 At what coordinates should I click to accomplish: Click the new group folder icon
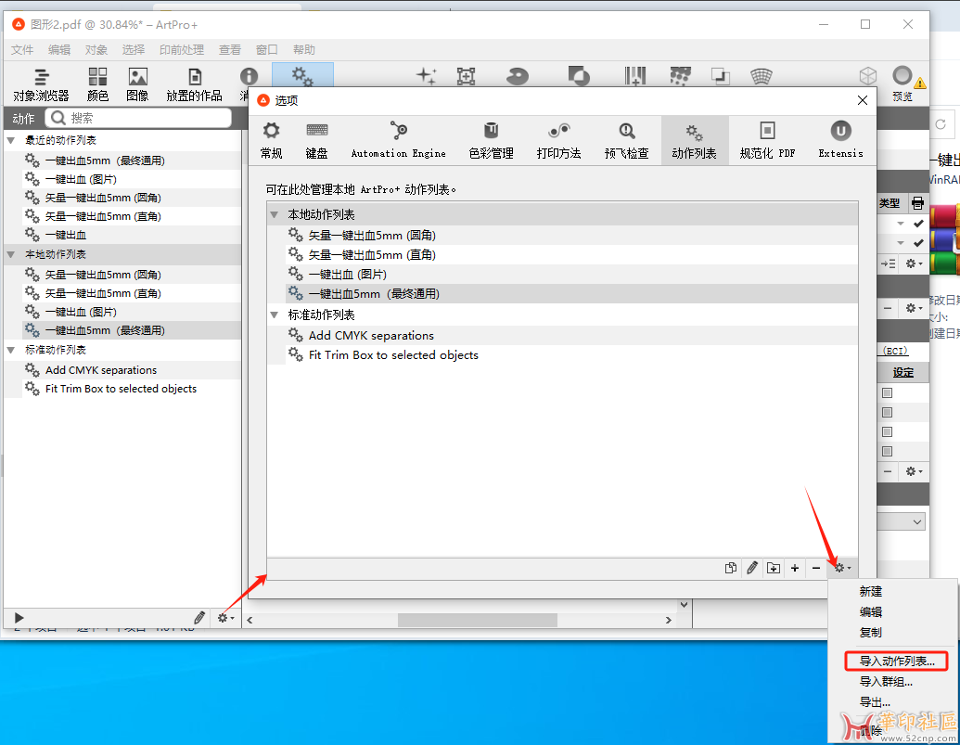(774, 568)
